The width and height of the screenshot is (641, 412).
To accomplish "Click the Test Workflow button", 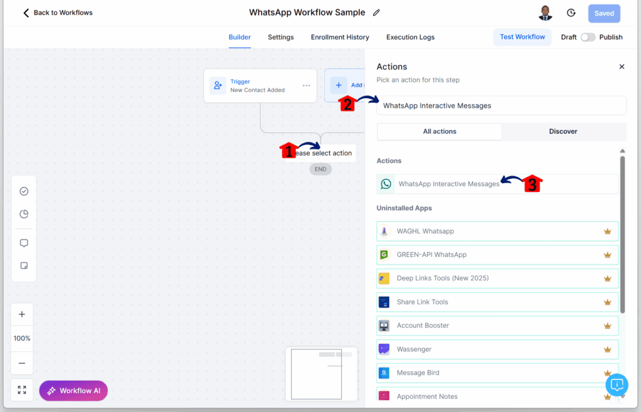I will pos(523,37).
